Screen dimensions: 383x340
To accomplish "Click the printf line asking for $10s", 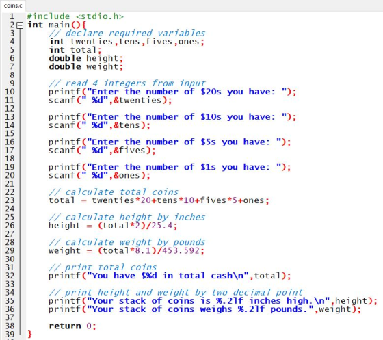I will (172, 117).
